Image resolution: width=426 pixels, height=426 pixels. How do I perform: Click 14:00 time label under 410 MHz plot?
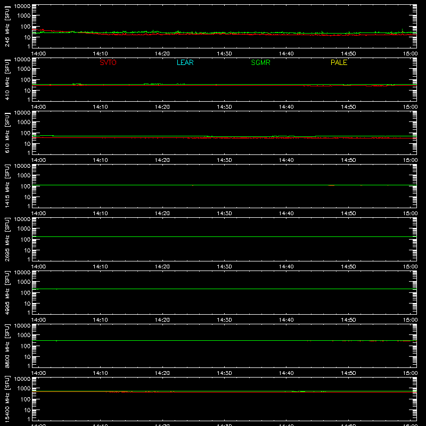(38, 107)
